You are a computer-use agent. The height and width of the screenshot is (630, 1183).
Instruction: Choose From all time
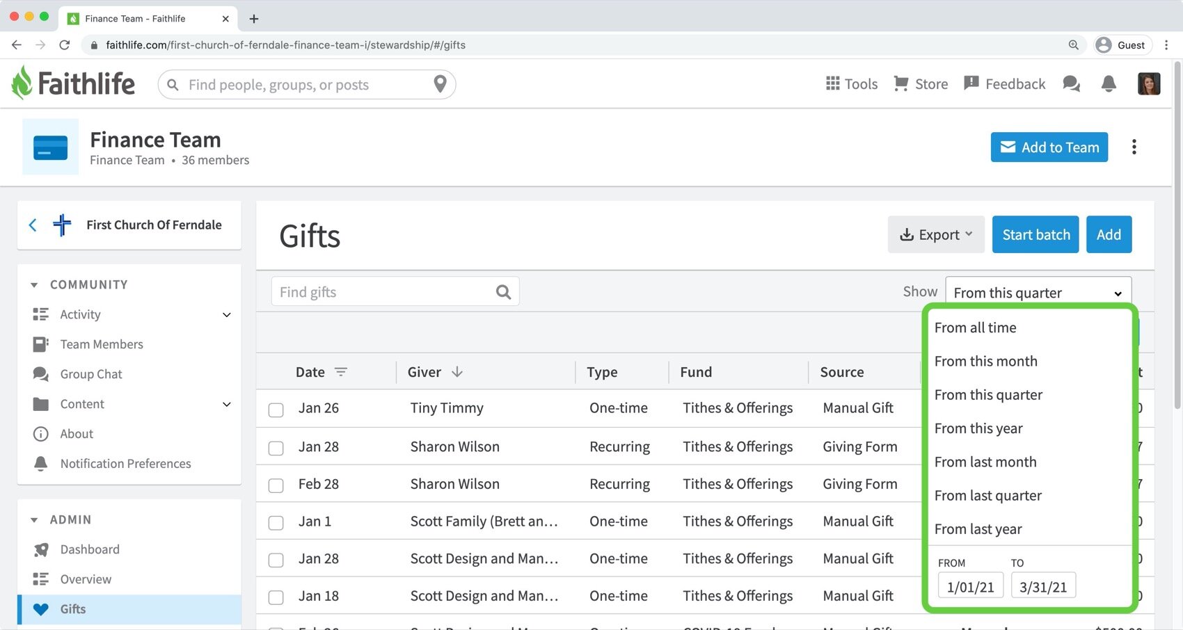tap(975, 328)
